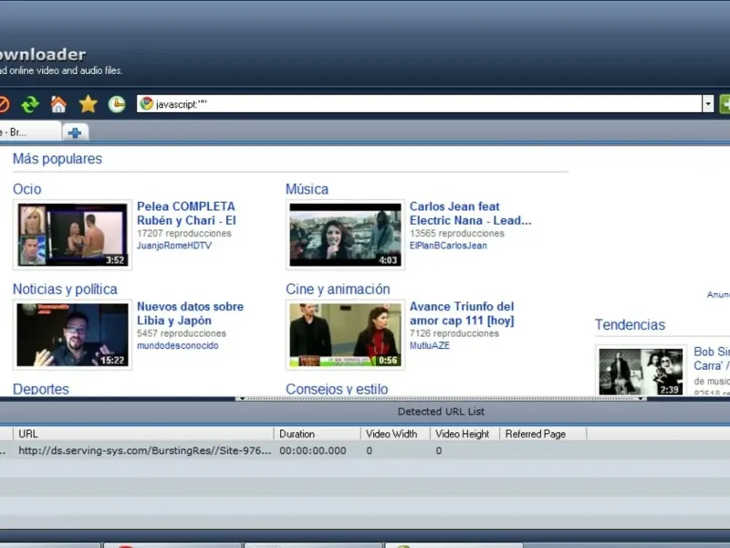
Task: Click the red stop loading icon
Action: [3, 104]
